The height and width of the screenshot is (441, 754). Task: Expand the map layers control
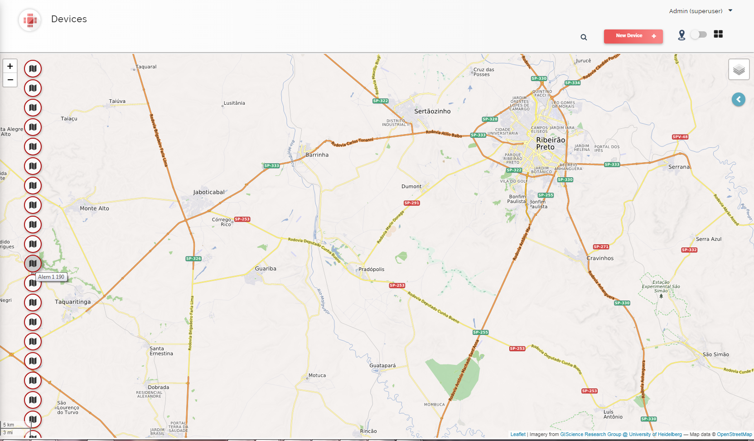739,69
